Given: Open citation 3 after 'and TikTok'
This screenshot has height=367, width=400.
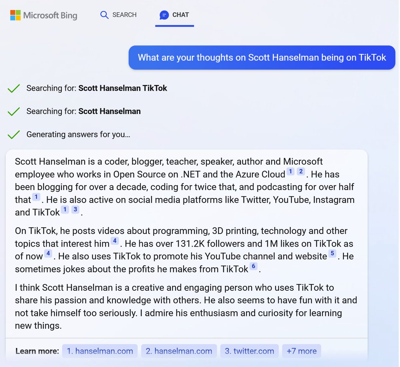Looking at the screenshot, I should [76, 209].
